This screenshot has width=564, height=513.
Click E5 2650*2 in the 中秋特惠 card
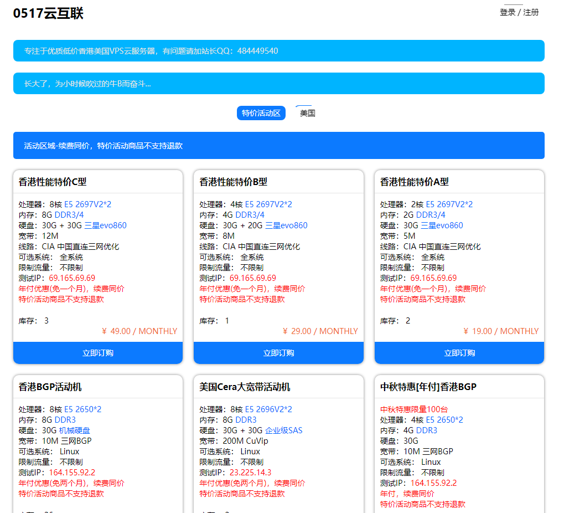444,420
